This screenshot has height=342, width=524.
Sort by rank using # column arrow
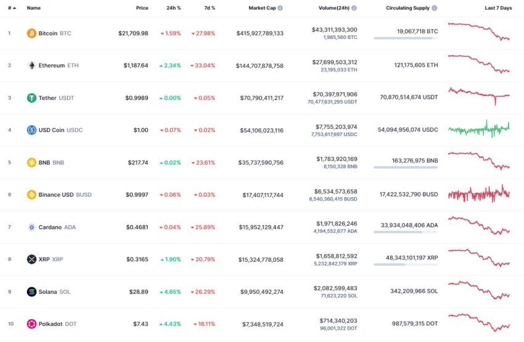12,8
